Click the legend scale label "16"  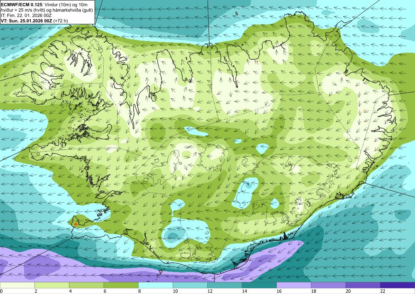pos(279,292)
